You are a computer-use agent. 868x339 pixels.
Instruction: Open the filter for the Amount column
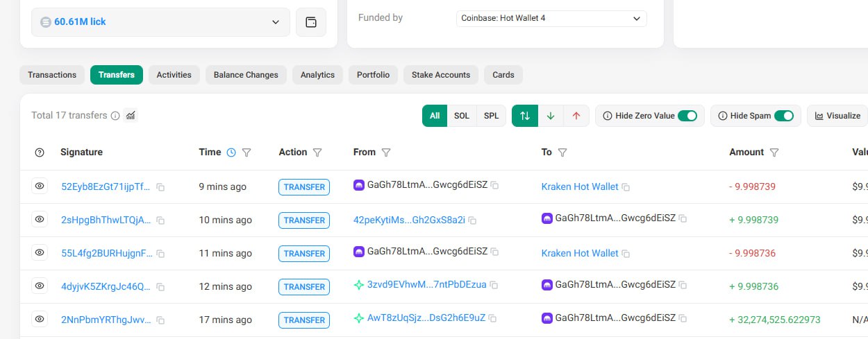tap(774, 153)
